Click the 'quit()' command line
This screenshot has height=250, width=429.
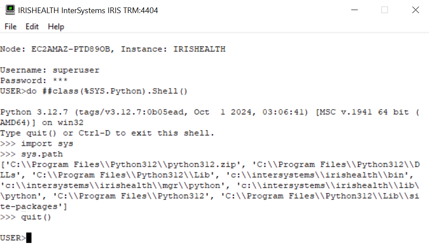coord(36,217)
